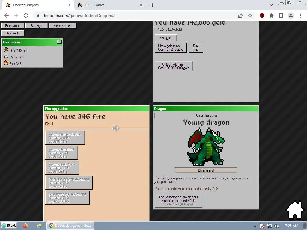Image resolution: width=307 pixels, height=230 pixels.
Task: Click the '(1,432/s, 423/click)' rate text
Action: [x=168, y=29]
